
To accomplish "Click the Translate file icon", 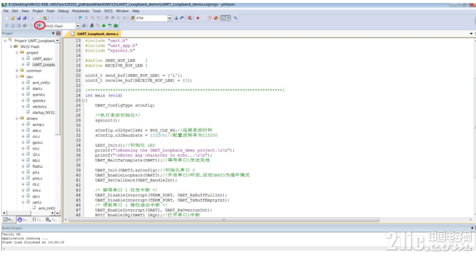I will (x=6, y=26).
